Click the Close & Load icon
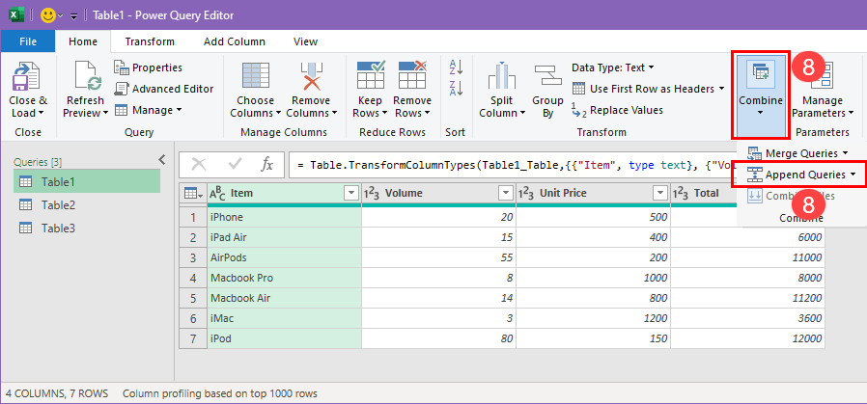Screen dimensions: 867x404 26,76
